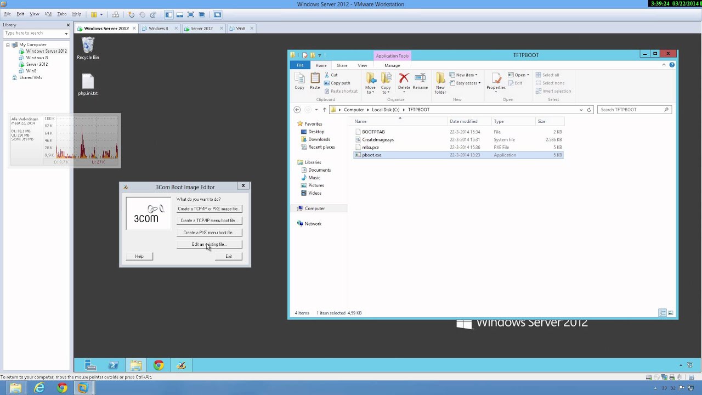Open Network in Explorer navigation pane

(313, 224)
